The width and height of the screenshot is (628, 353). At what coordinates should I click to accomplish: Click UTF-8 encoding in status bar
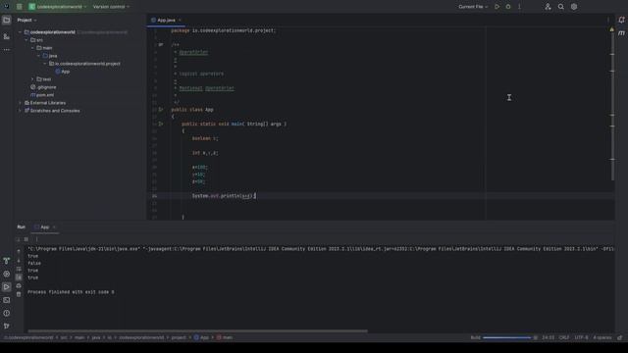coord(581,337)
